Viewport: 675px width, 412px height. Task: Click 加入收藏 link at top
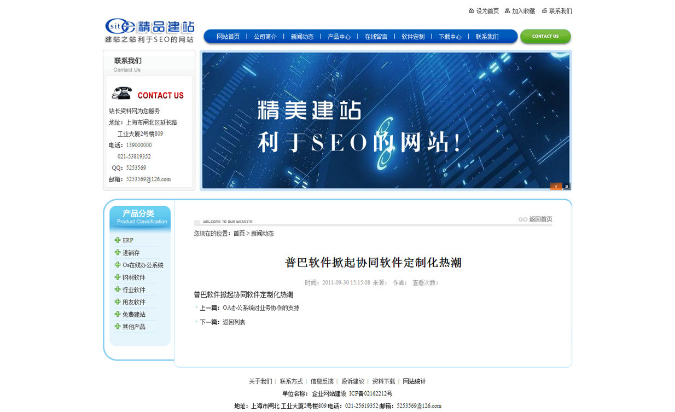pyautogui.click(x=523, y=11)
